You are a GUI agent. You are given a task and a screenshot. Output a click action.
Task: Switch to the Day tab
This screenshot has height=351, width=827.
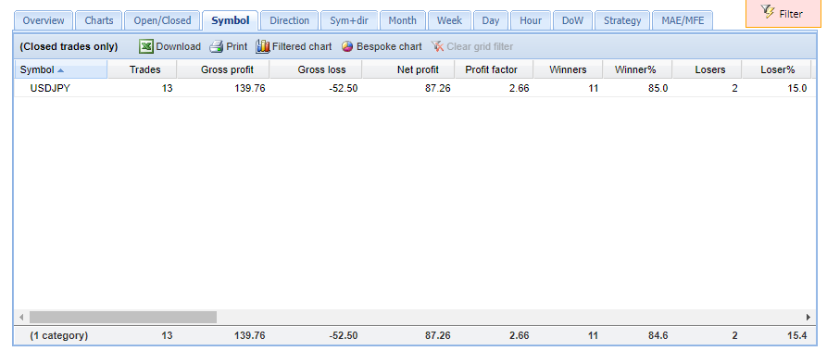coord(491,20)
